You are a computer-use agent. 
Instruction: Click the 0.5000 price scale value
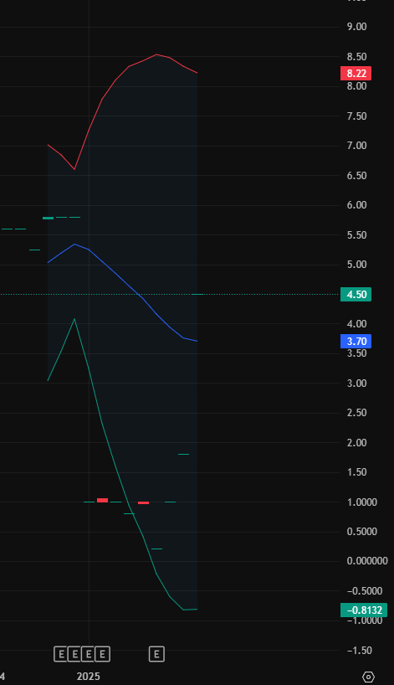(361, 532)
